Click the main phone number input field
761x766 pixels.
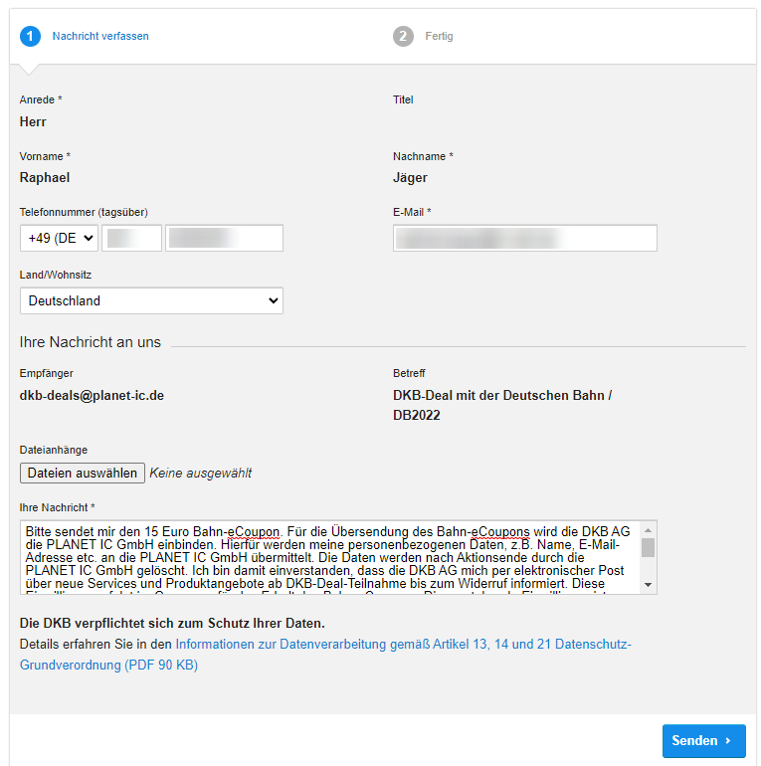click(x=224, y=239)
